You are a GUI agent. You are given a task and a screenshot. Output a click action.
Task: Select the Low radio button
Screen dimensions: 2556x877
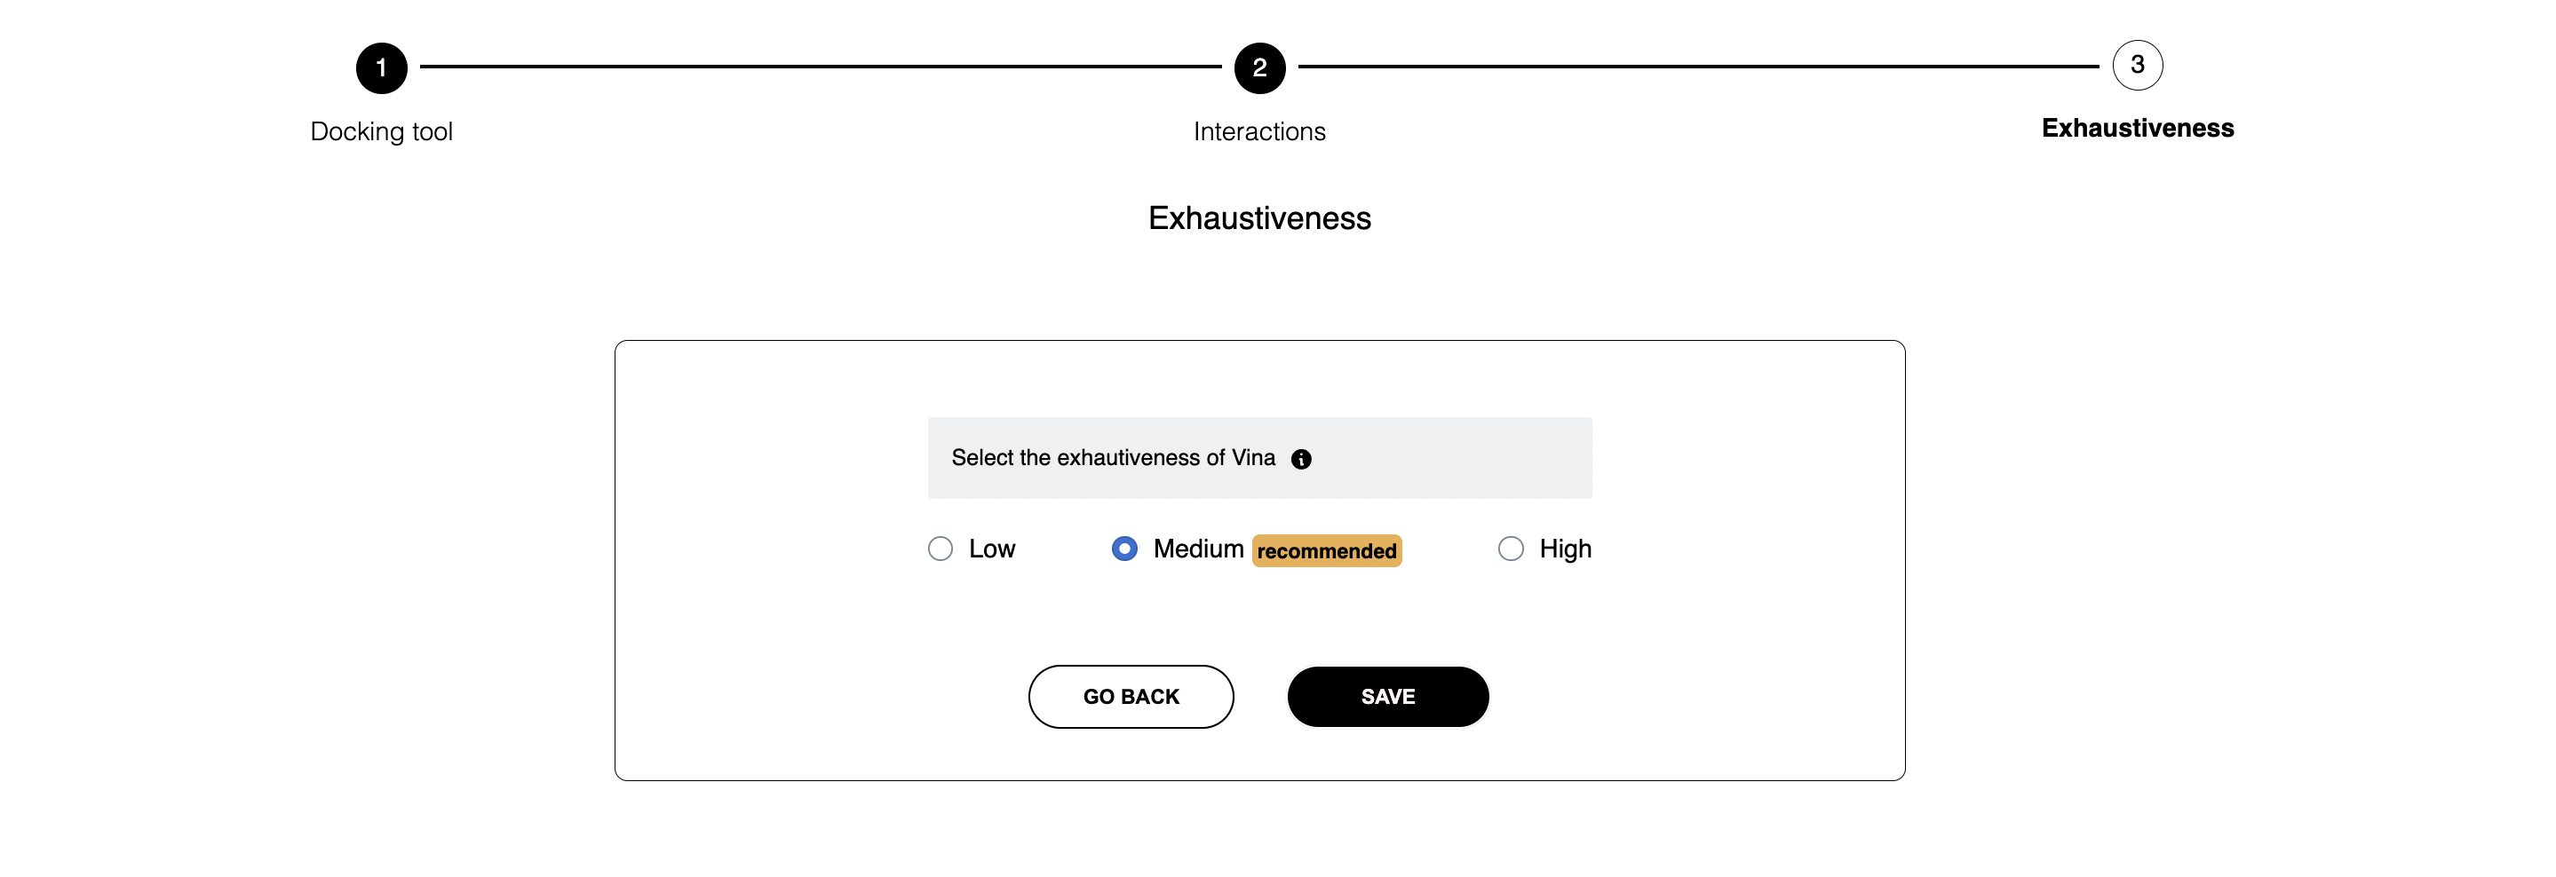(940, 549)
